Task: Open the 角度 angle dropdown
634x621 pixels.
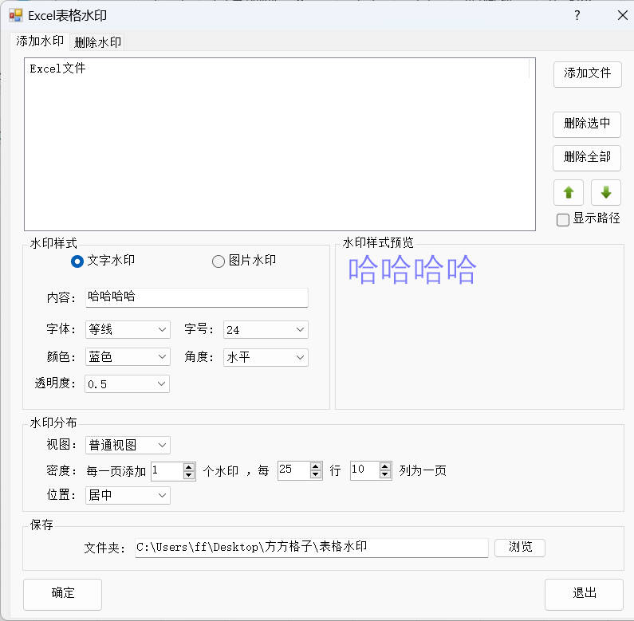Action: (x=266, y=357)
